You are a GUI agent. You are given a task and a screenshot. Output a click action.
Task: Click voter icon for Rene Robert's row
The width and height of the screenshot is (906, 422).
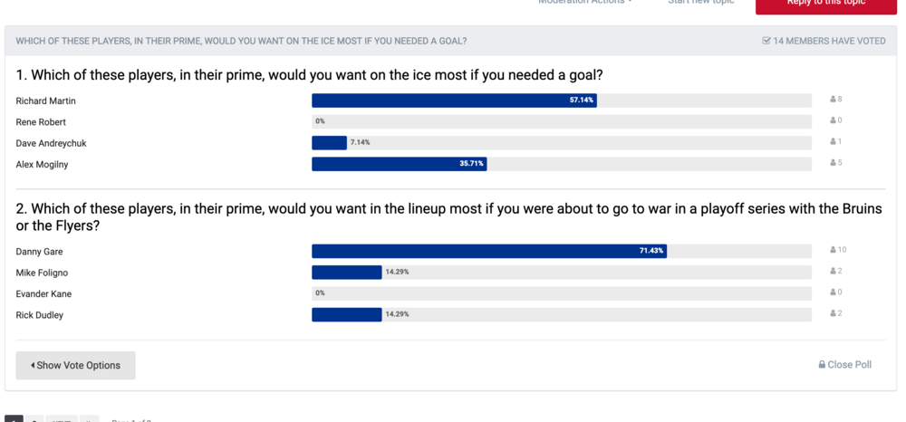coord(834,120)
